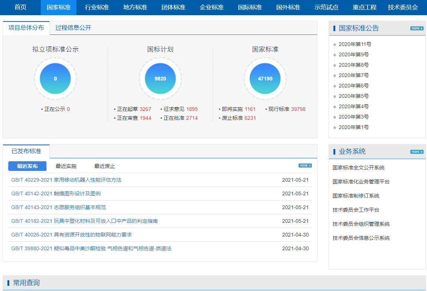Click the 正在起草 3267 link
The height and width of the screenshot is (291, 427).
(131, 109)
